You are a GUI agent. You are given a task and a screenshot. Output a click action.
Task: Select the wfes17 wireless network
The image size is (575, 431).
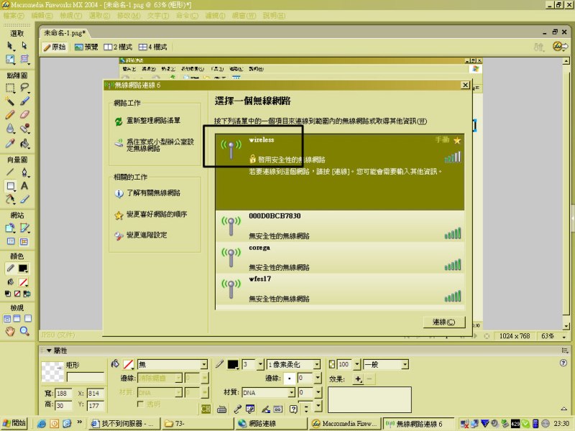click(340, 289)
